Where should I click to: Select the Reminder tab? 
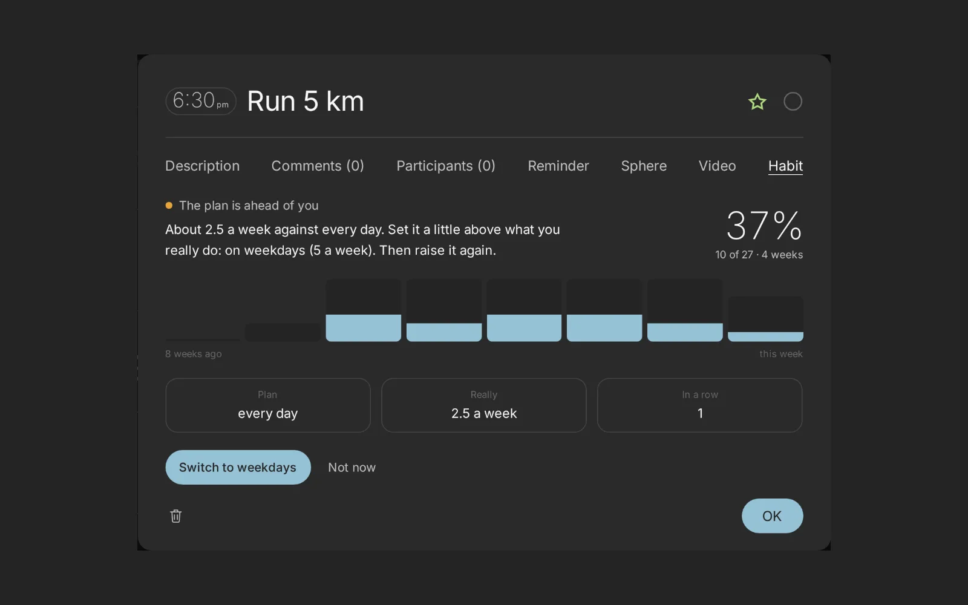(558, 166)
